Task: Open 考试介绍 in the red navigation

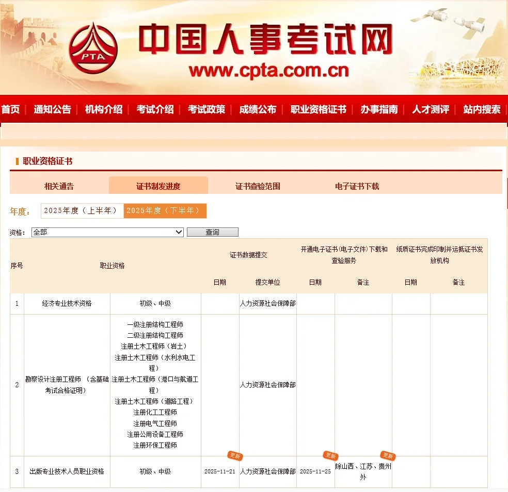Action: 155,109
